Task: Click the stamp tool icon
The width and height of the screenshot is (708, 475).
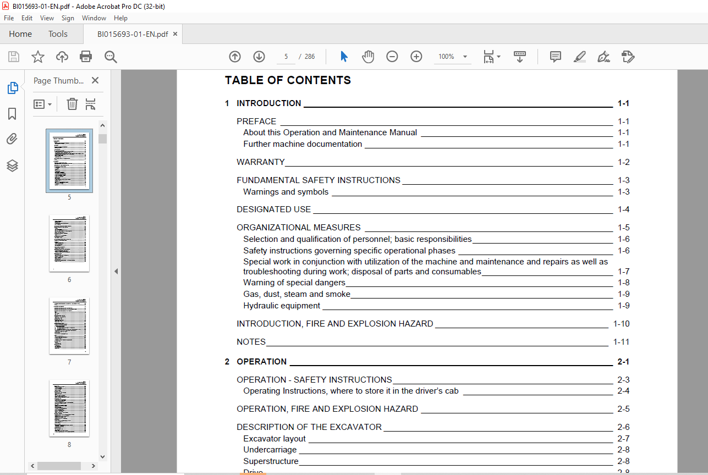Action: point(628,57)
